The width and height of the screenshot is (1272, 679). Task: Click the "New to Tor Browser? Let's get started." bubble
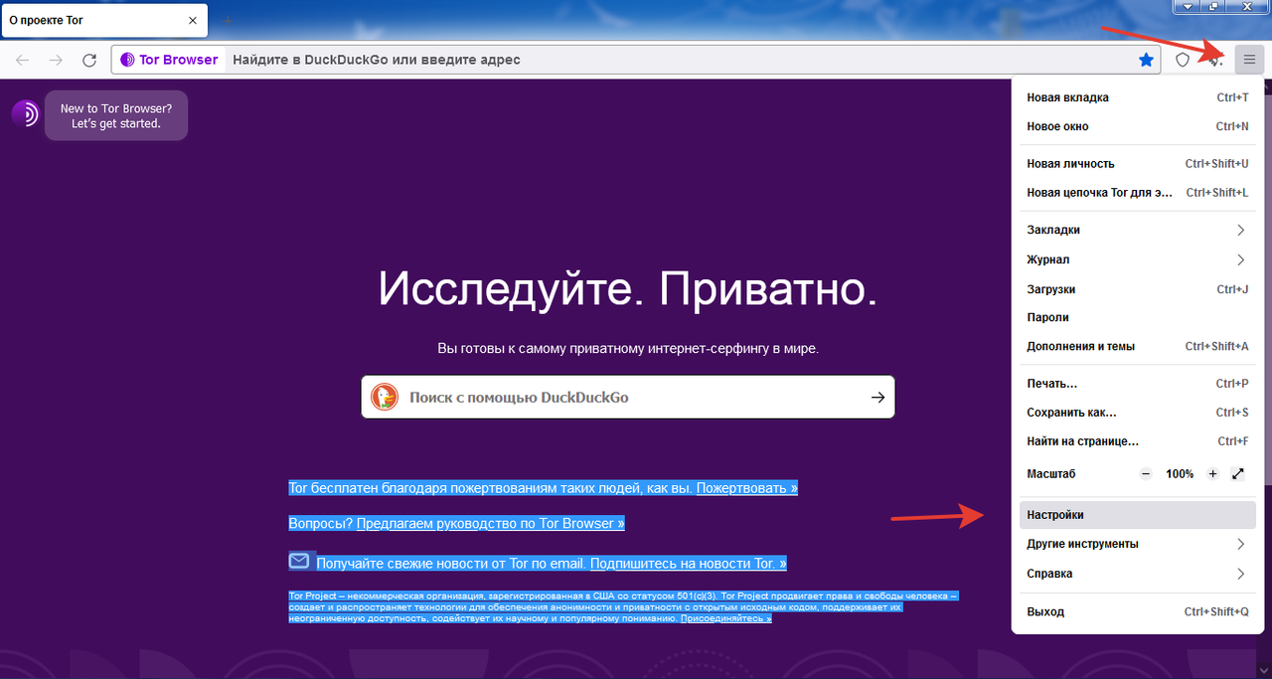pos(116,116)
